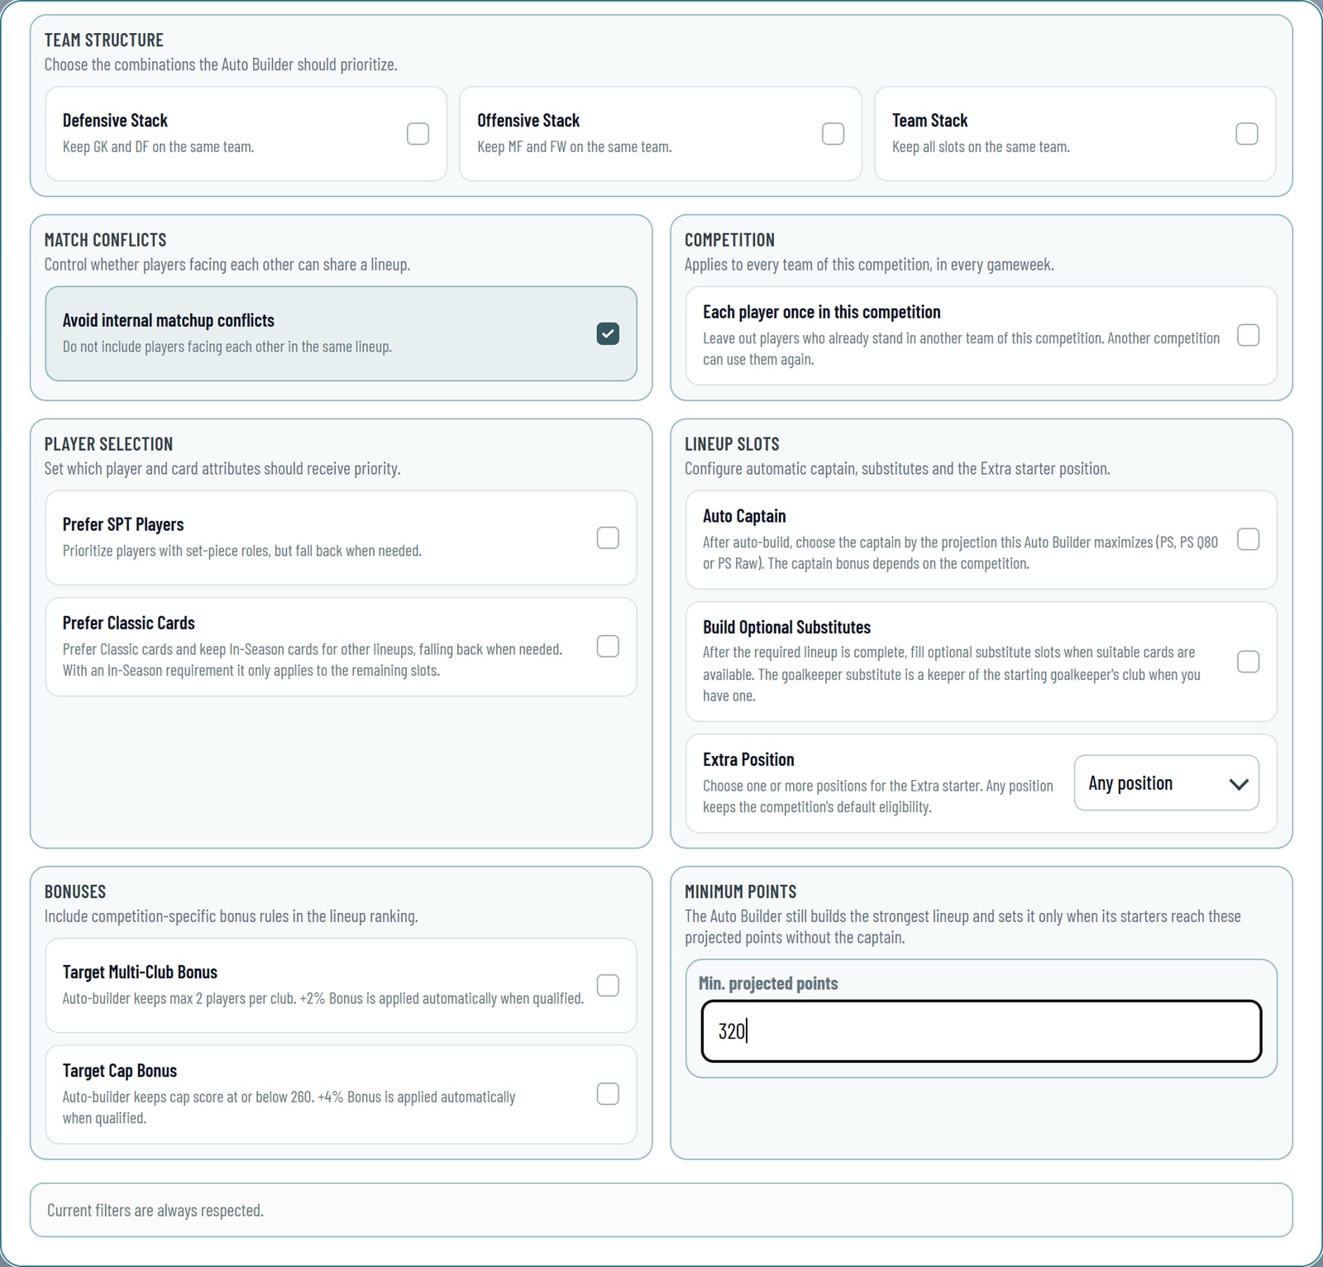Image resolution: width=1323 pixels, height=1267 pixels.
Task: Enable the Offensive Stack checkbox
Action: (833, 134)
